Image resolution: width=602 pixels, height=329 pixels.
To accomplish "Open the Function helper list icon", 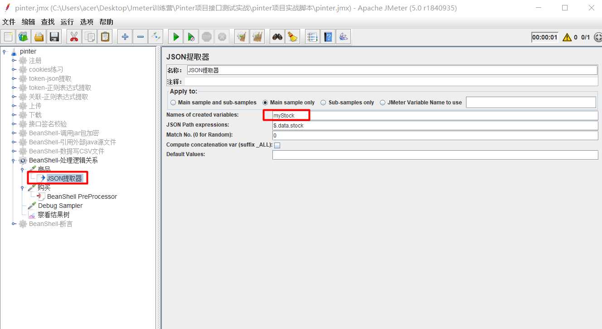I will point(312,37).
